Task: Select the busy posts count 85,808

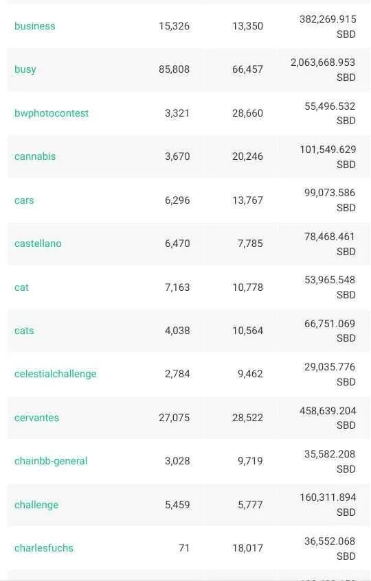Action: (x=174, y=69)
